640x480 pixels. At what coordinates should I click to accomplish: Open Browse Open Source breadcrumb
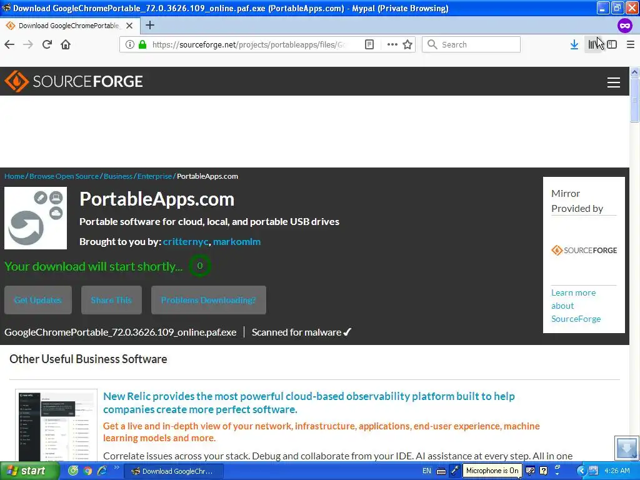pos(64,176)
